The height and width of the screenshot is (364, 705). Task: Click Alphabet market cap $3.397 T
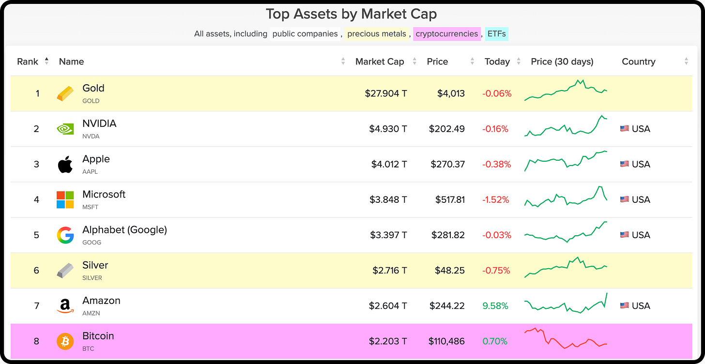click(x=388, y=235)
